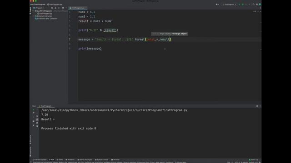
Task: Open the Python Packages tool window tab
Action: tap(85, 160)
